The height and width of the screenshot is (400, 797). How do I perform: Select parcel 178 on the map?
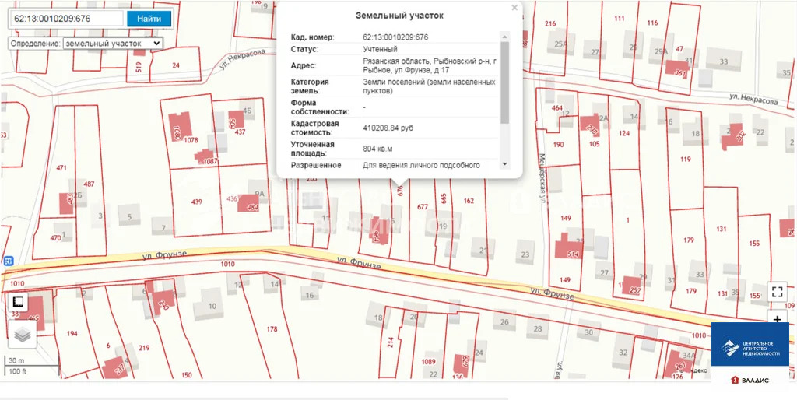272,329
